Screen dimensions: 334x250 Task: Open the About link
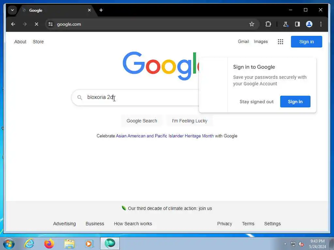tap(20, 42)
